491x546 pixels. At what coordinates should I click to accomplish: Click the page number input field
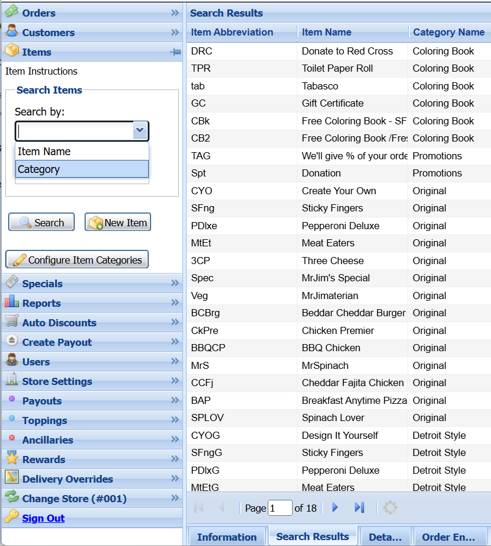point(280,508)
